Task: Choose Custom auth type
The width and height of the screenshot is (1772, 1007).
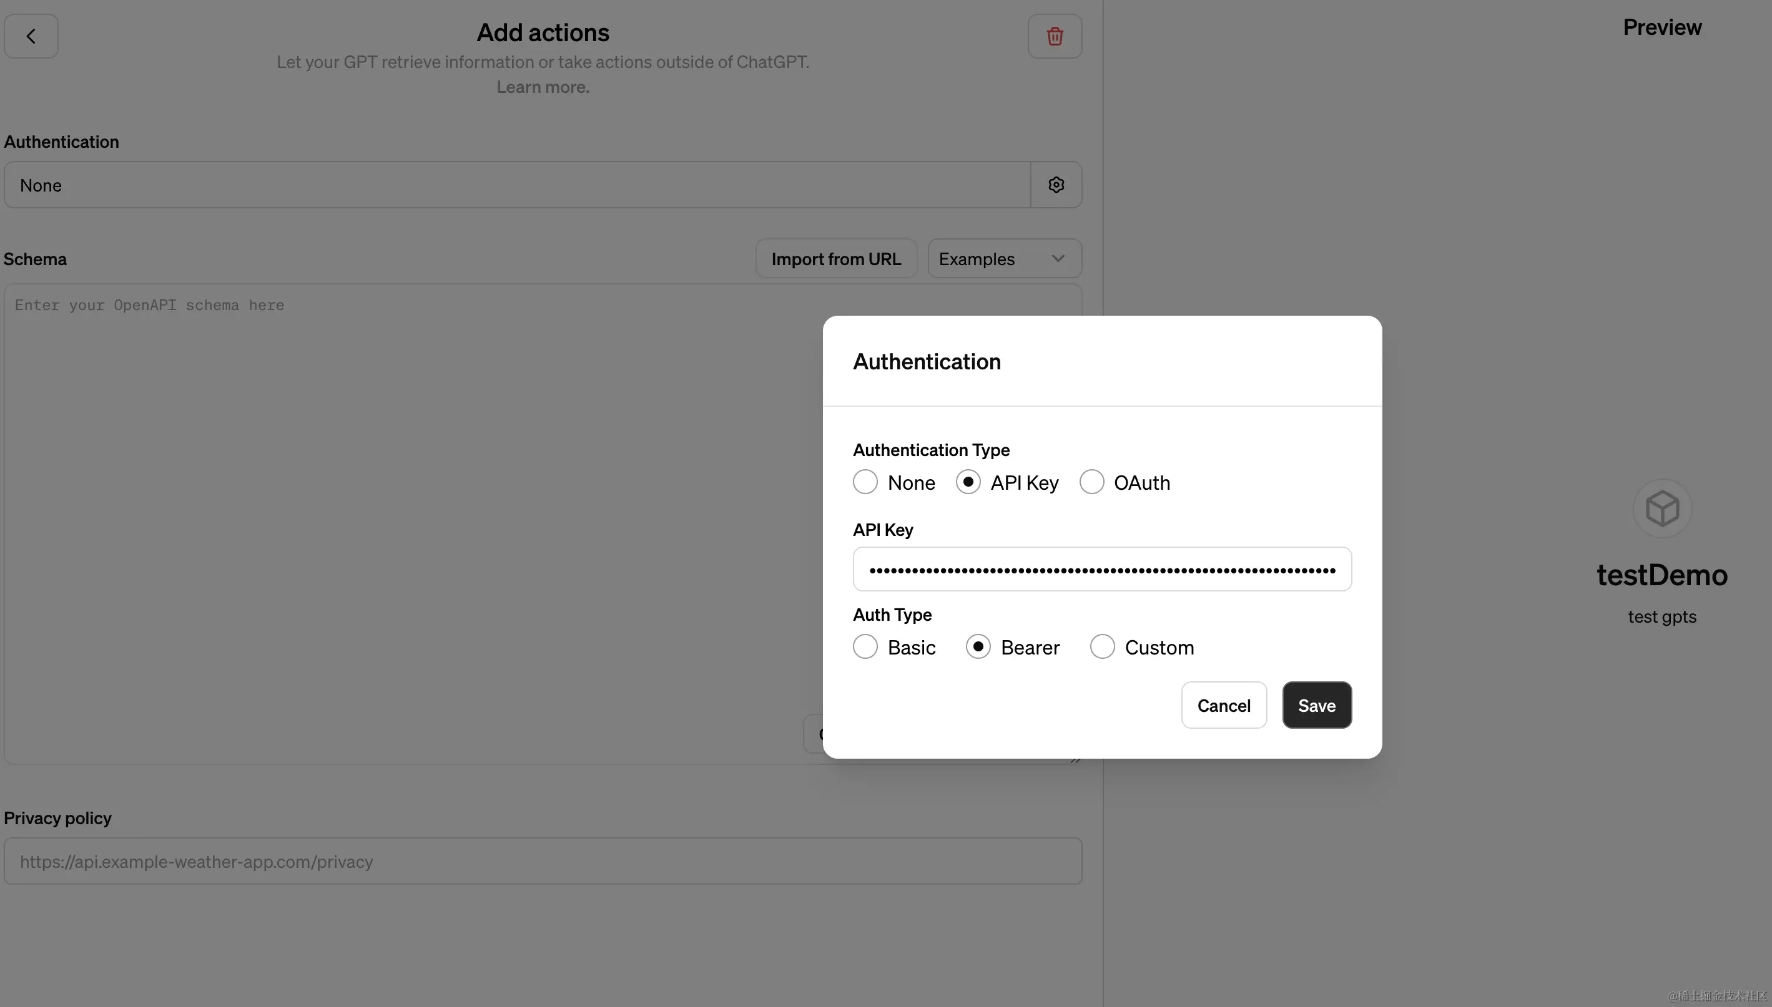Action: (1101, 646)
